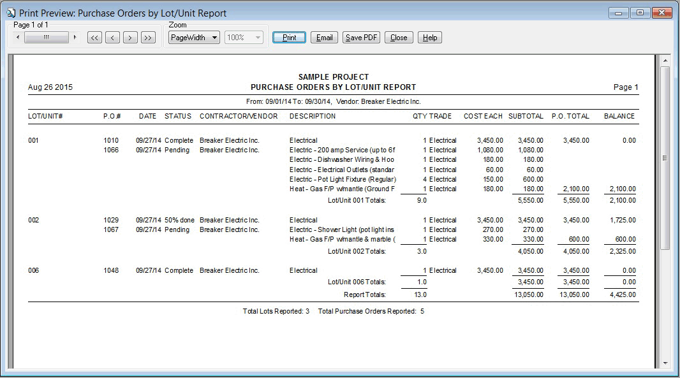680x378 pixels.
Task: Click PO number 1048
Action: 111,270
